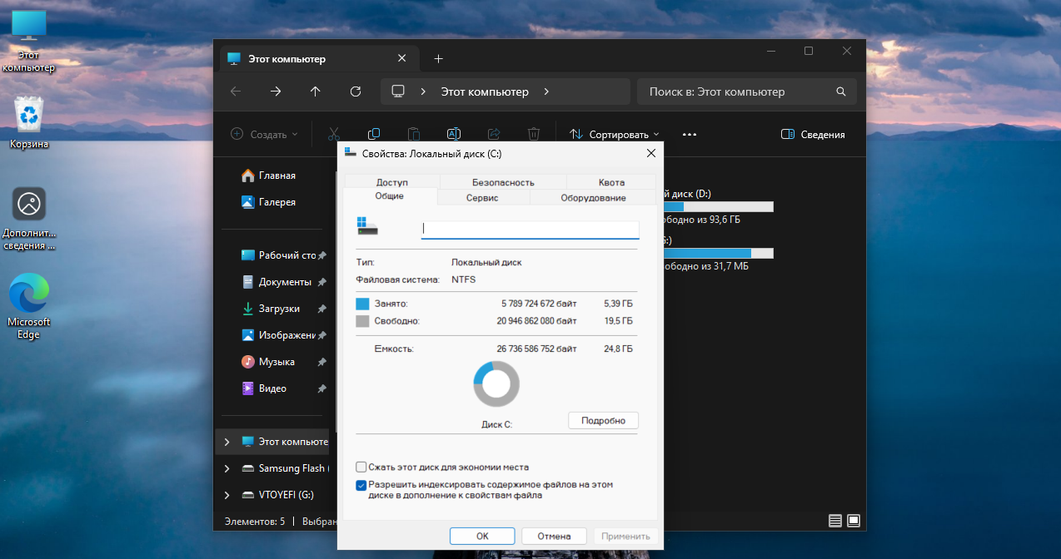Open the Оборудование tab
The height and width of the screenshot is (559, 1061).
(593, 197)
